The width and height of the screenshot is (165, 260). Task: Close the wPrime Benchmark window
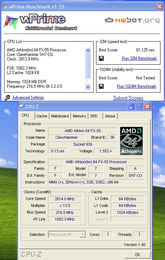159,7
